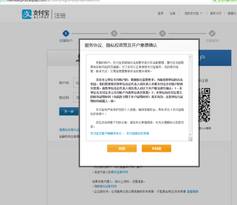Open the 支付宝及客户端服务协议 link
The image size is (237, 205).
pos(106,133)
